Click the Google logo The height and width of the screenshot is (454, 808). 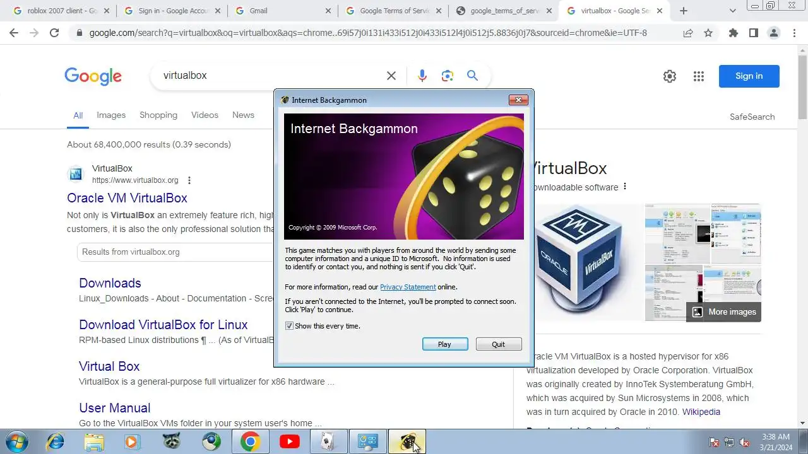pyautogui.click(x=93, y=76)
